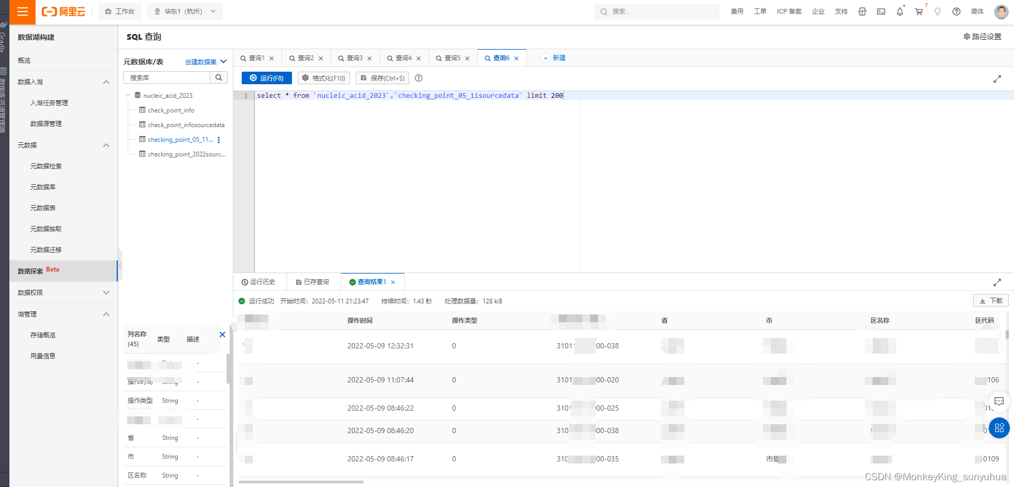The height and width of the screenshot is (487, 1014).
Task: Click in the 搜索库 database search field
Action: pyautogui.click(x=167, y=77)
